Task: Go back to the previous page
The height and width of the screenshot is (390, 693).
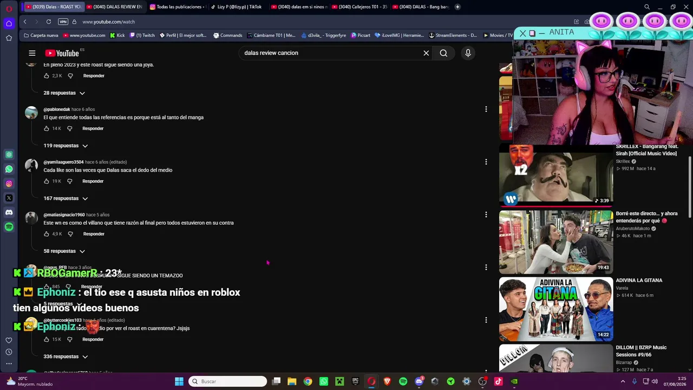Action: tap(25, 22)
